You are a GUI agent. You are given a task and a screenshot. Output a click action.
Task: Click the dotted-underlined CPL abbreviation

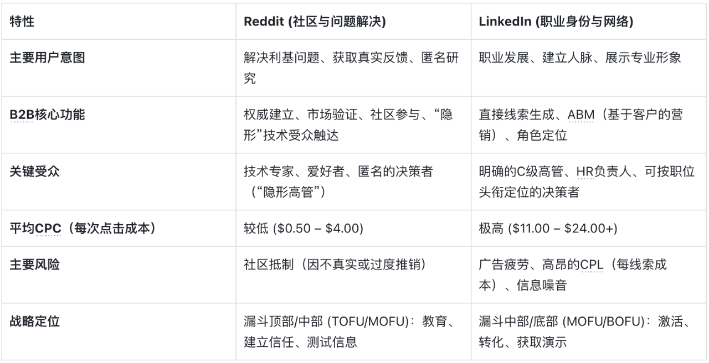coord(591,265)
